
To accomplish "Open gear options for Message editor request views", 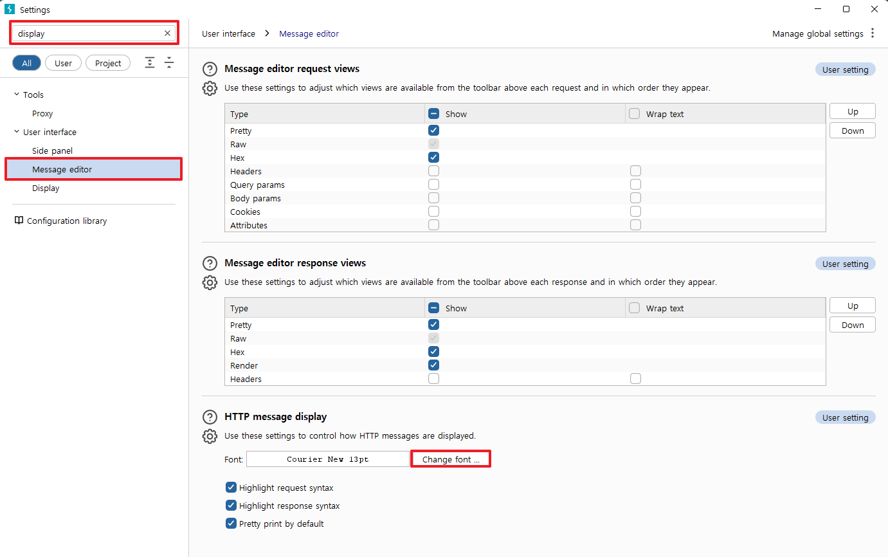I will click(x=210, y=89).
